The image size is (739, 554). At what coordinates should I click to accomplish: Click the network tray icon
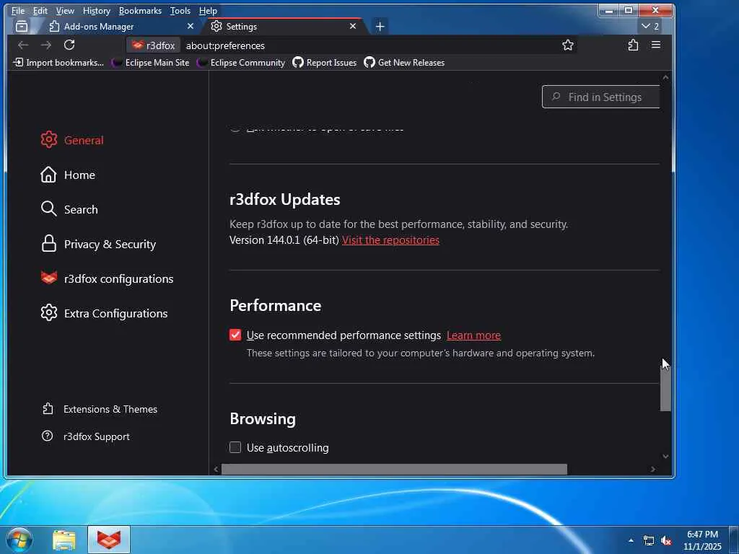(649, 541)
